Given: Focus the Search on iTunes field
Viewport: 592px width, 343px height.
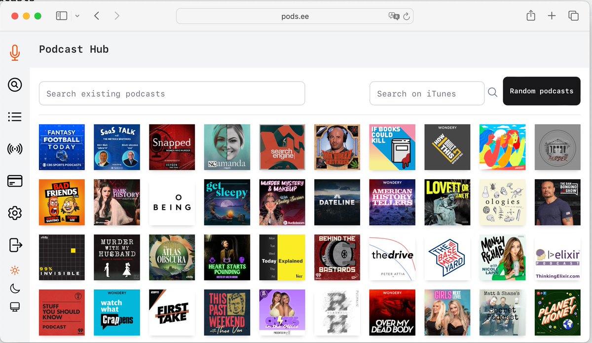Looking at the screenshot, I should (427, 93).
